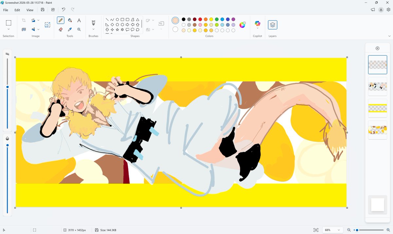The width and height of the screenshot is (393, 234).
Task: Click the zoom out minus button
Action: [349, 230]
